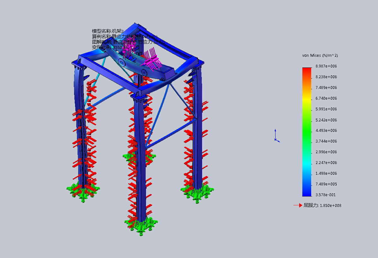Click the front column of the frame
Viewport: 378px width, 258px height.
tap(141, 159)
